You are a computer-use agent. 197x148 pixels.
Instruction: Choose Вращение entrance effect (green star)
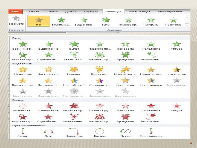coord(125,56)
